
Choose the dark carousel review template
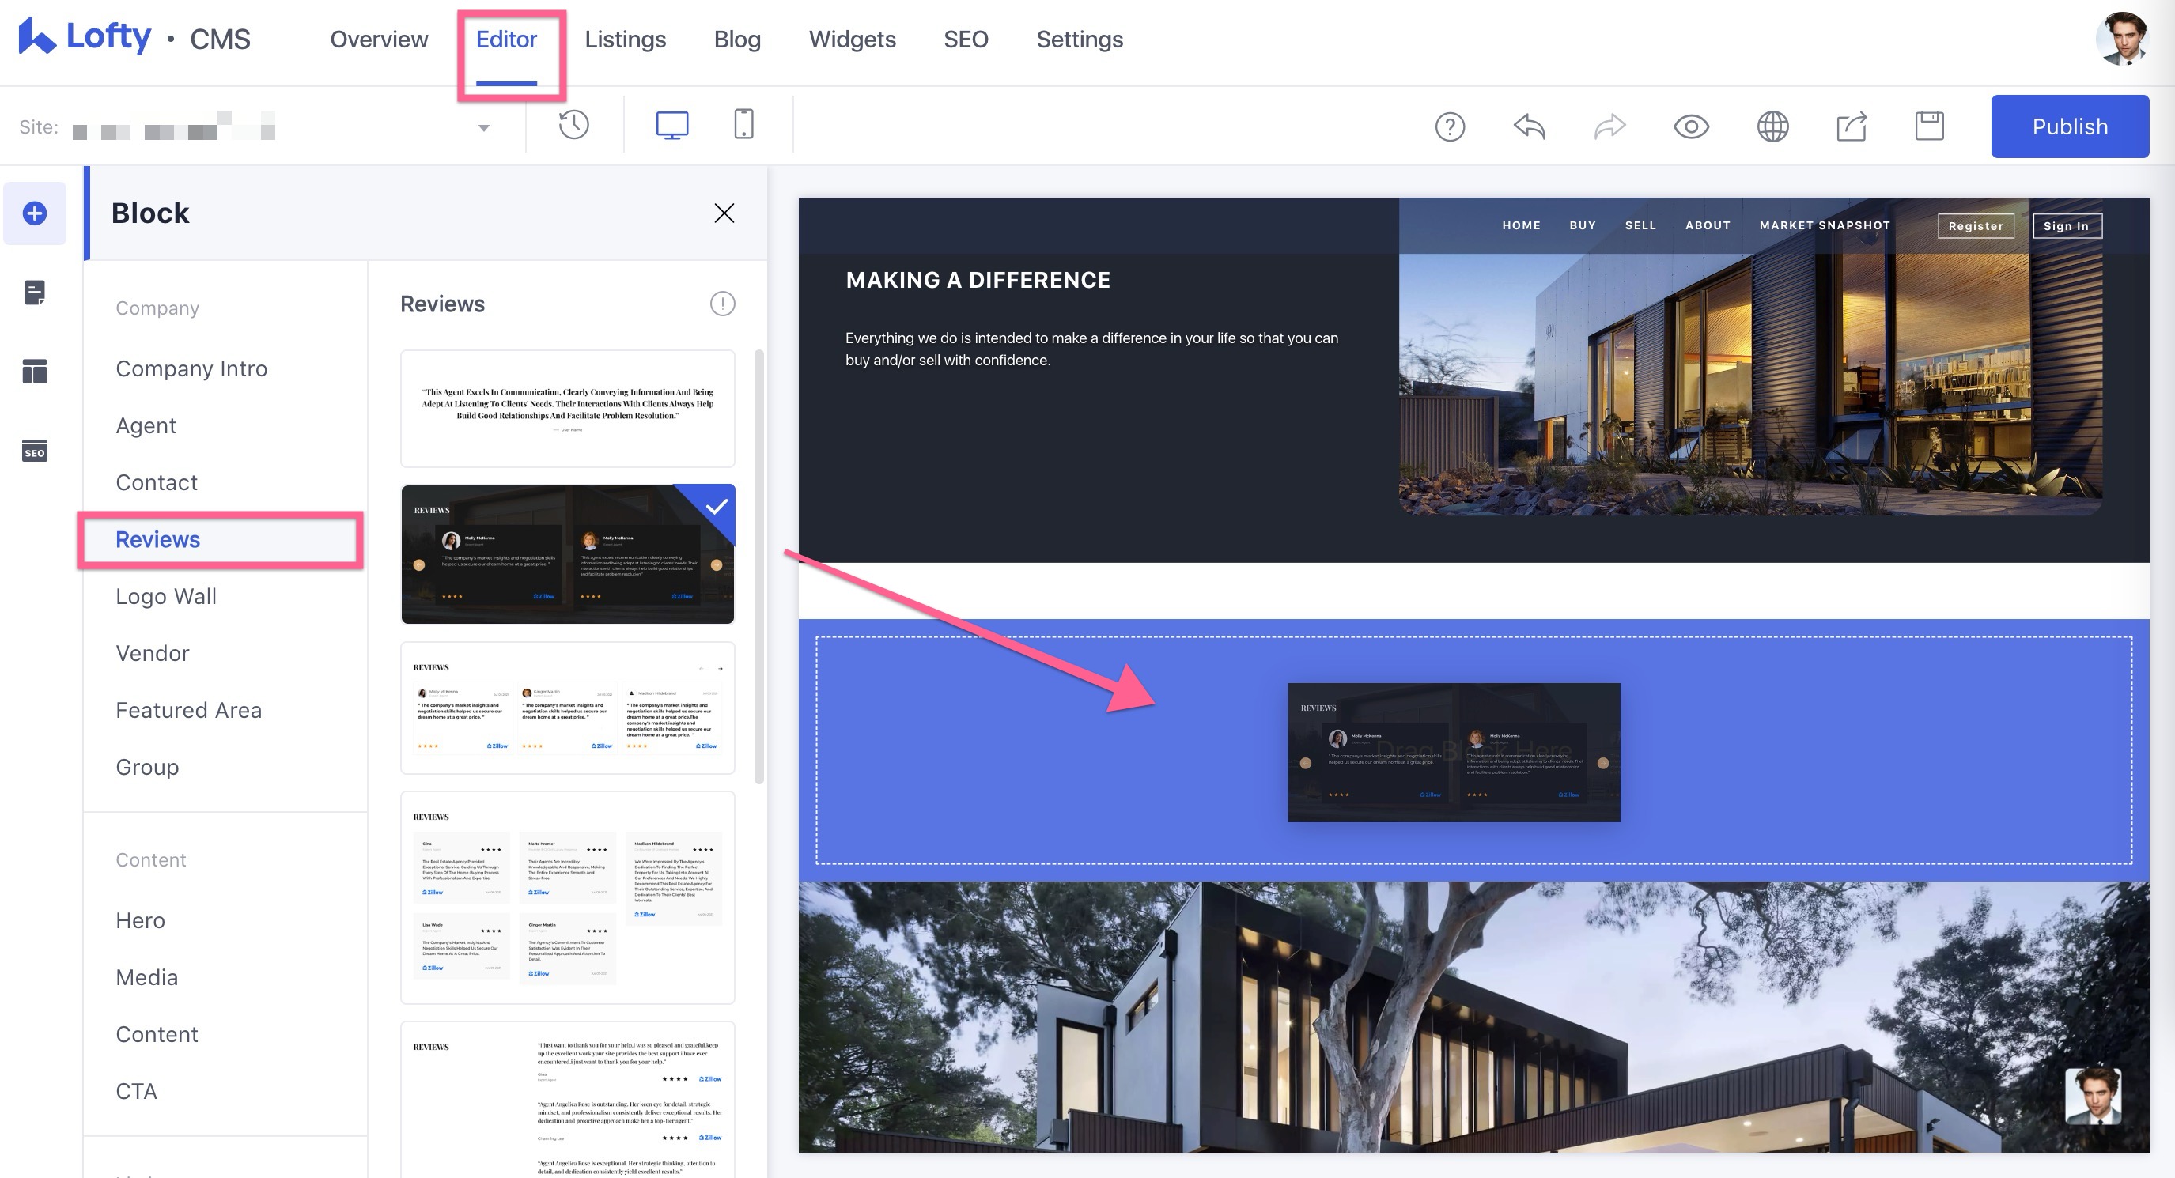point(567,553)
